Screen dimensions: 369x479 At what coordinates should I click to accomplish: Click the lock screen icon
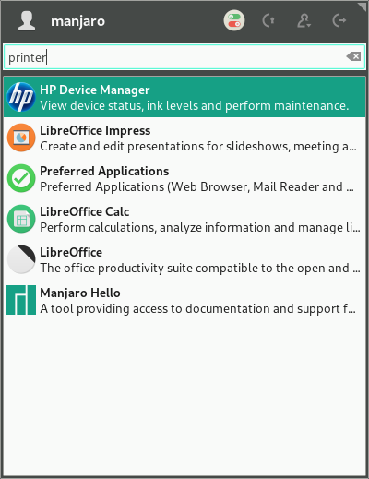pyautogui.click(x=268, y=21)
